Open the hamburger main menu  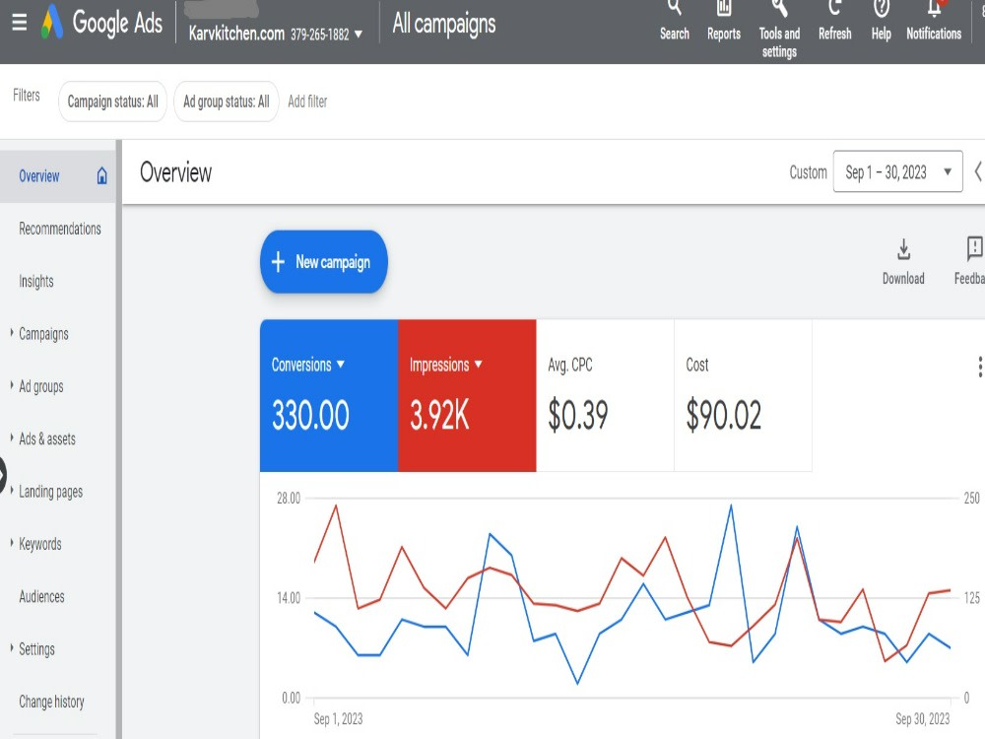pyautogui.click(x=20, y=24)
